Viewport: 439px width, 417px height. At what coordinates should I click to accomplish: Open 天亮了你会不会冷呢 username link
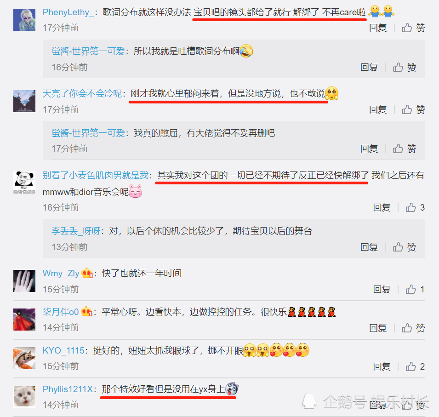pyautogui.click(x=82, y=93)
